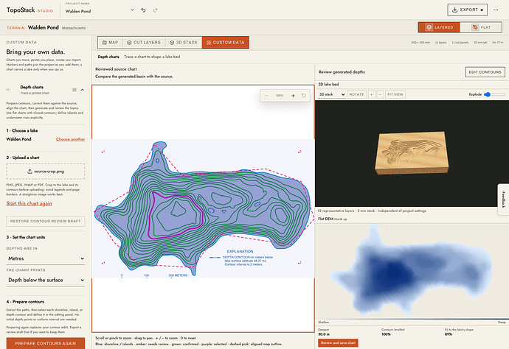Click the Choose another lake link
This screenshot has height=349, width=509.
[70, 139]
